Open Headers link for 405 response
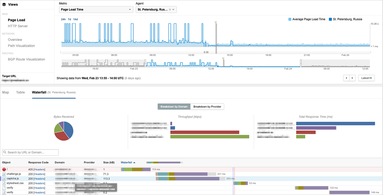Viewport: 383px width, 195px height. click(39, 169)
